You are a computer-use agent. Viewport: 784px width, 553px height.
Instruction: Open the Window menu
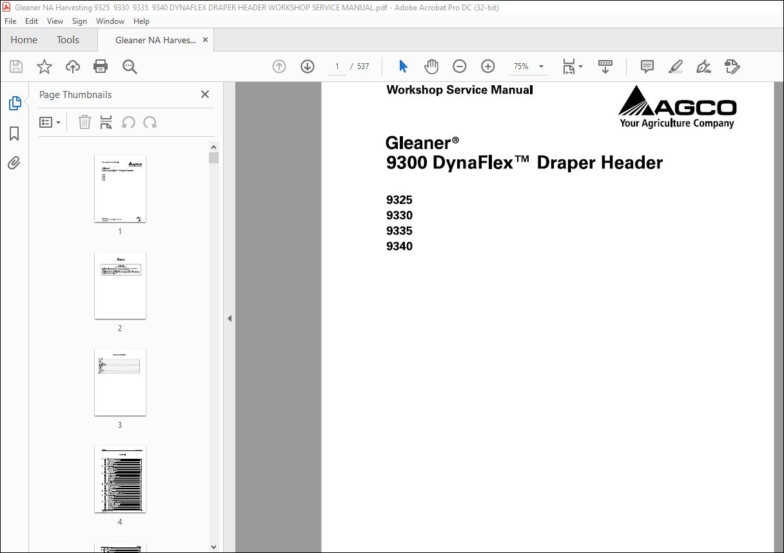point(110,21)
